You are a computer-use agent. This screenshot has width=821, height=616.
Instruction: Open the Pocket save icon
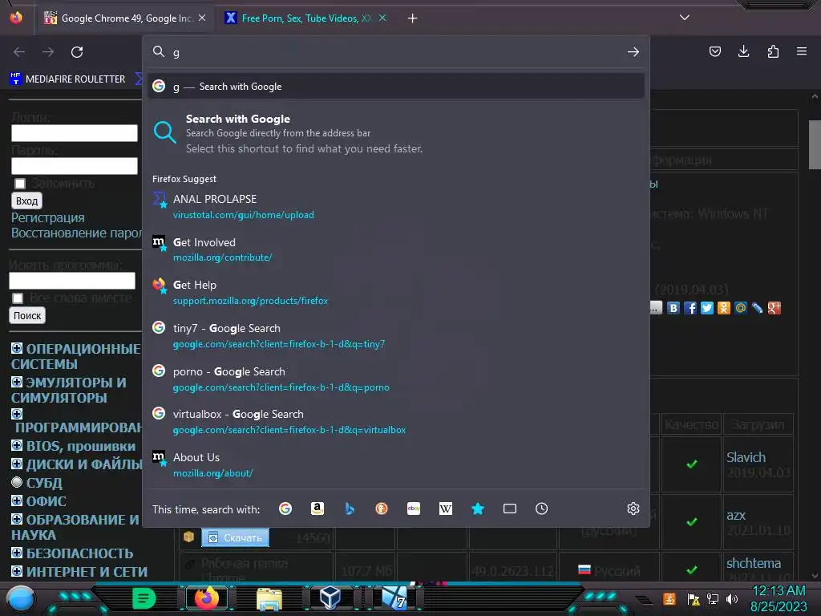click(714, 51)
